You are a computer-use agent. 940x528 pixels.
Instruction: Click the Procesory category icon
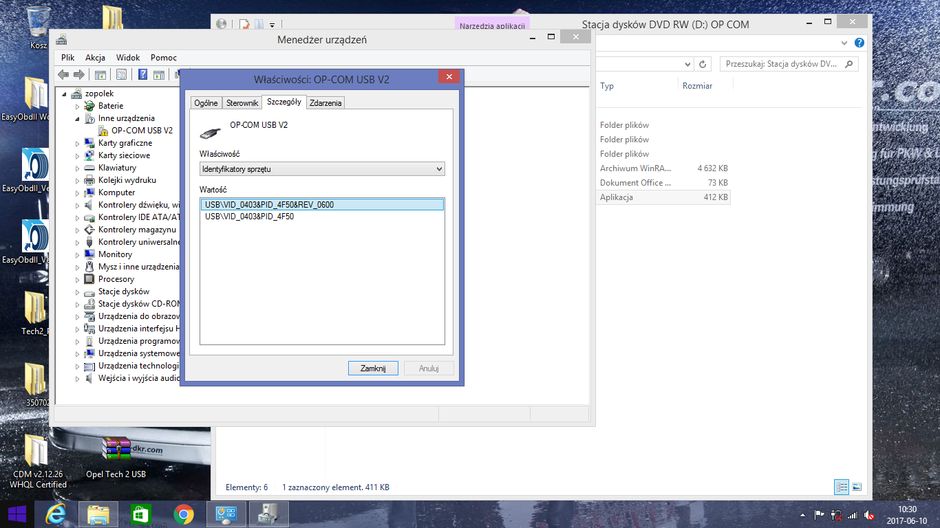tap(89, 279)
